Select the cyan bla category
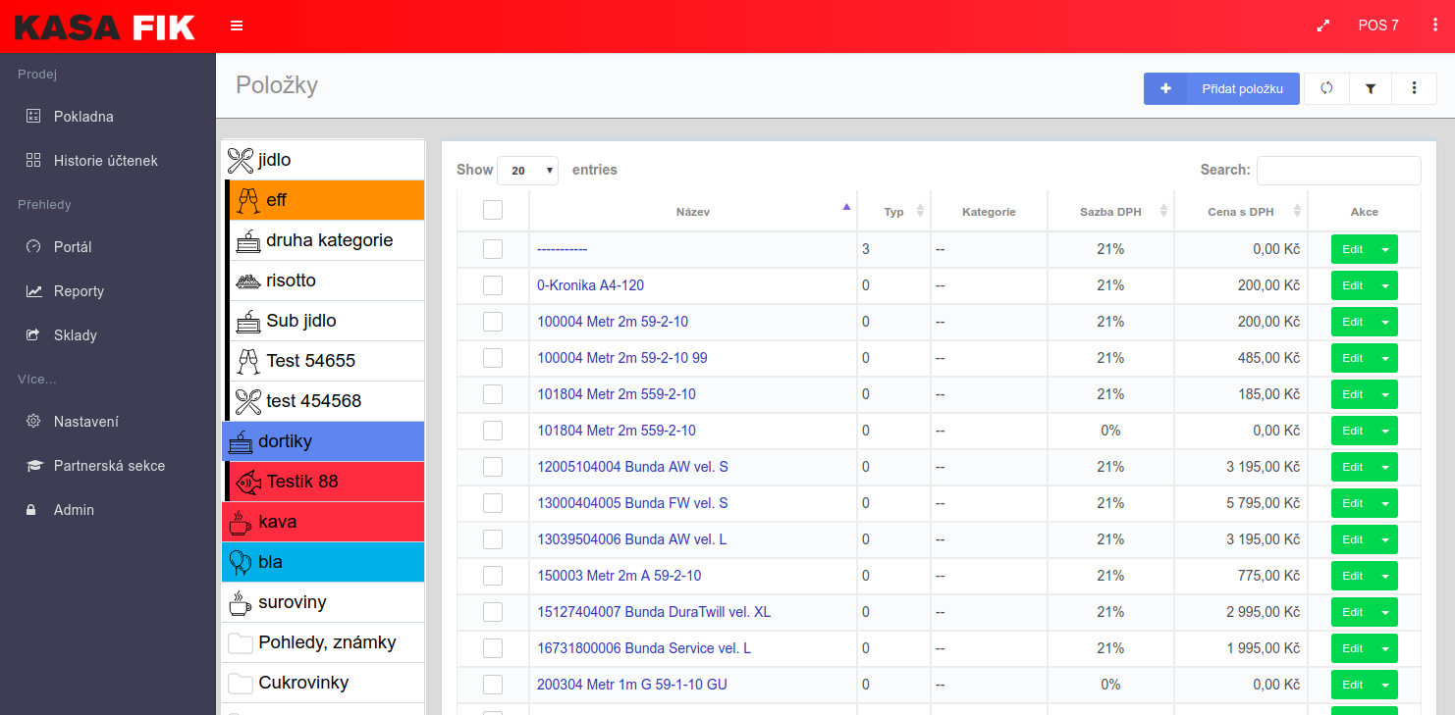This screenshot has height=715, width=1455. click(x=323, y=562)
